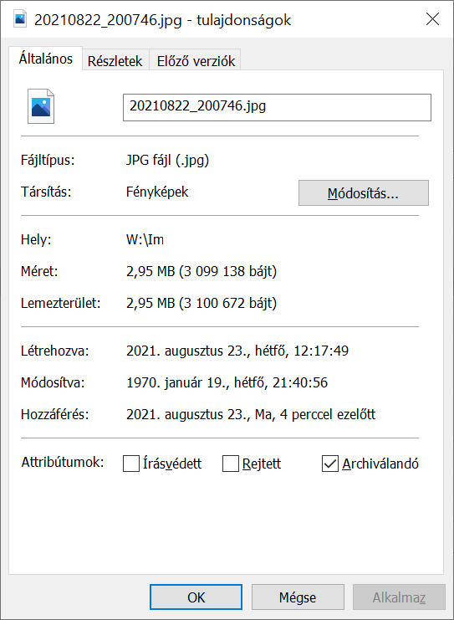
Task: Open the Módosítás... association dialog
Action: [x=364, y=193]
